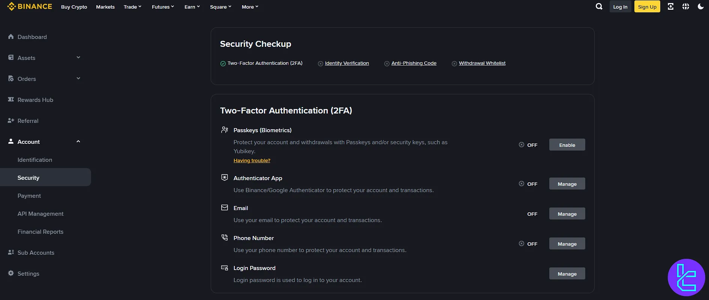
Task: Click the Login Password icon
Action: click(225, 268)
